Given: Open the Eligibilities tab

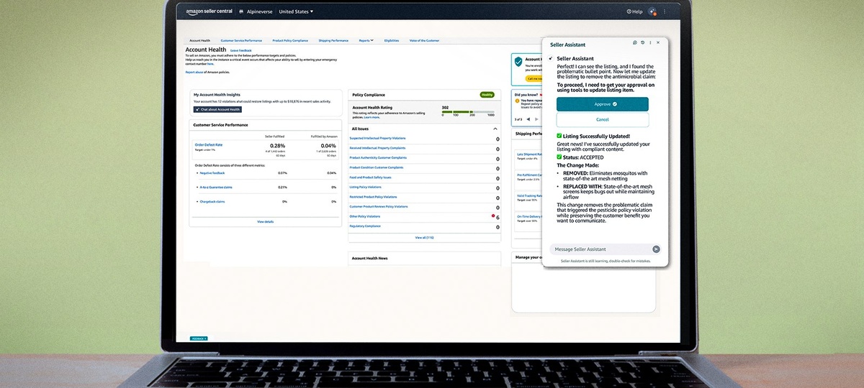Looking at the screenshot, I should tap(392, 41).
